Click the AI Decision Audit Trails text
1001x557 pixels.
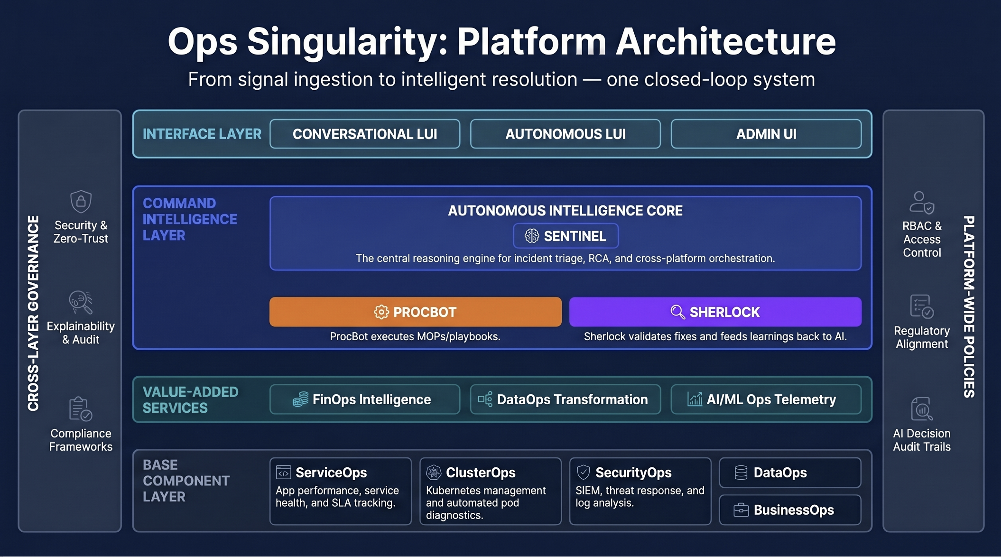tap(922, 440)
